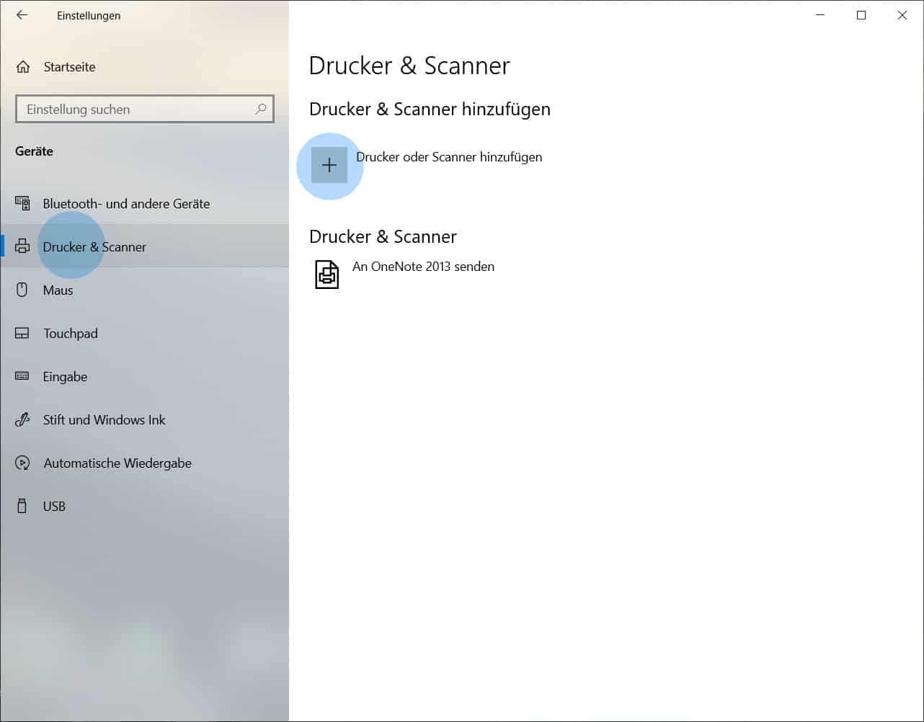This screenshot has width=924, height=722.
Task: Open Bluetooth- und andere Geräte
Action: [145, 204]
